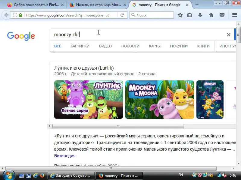Click the Google logo
241x180 pixels.
coord(21,36)
